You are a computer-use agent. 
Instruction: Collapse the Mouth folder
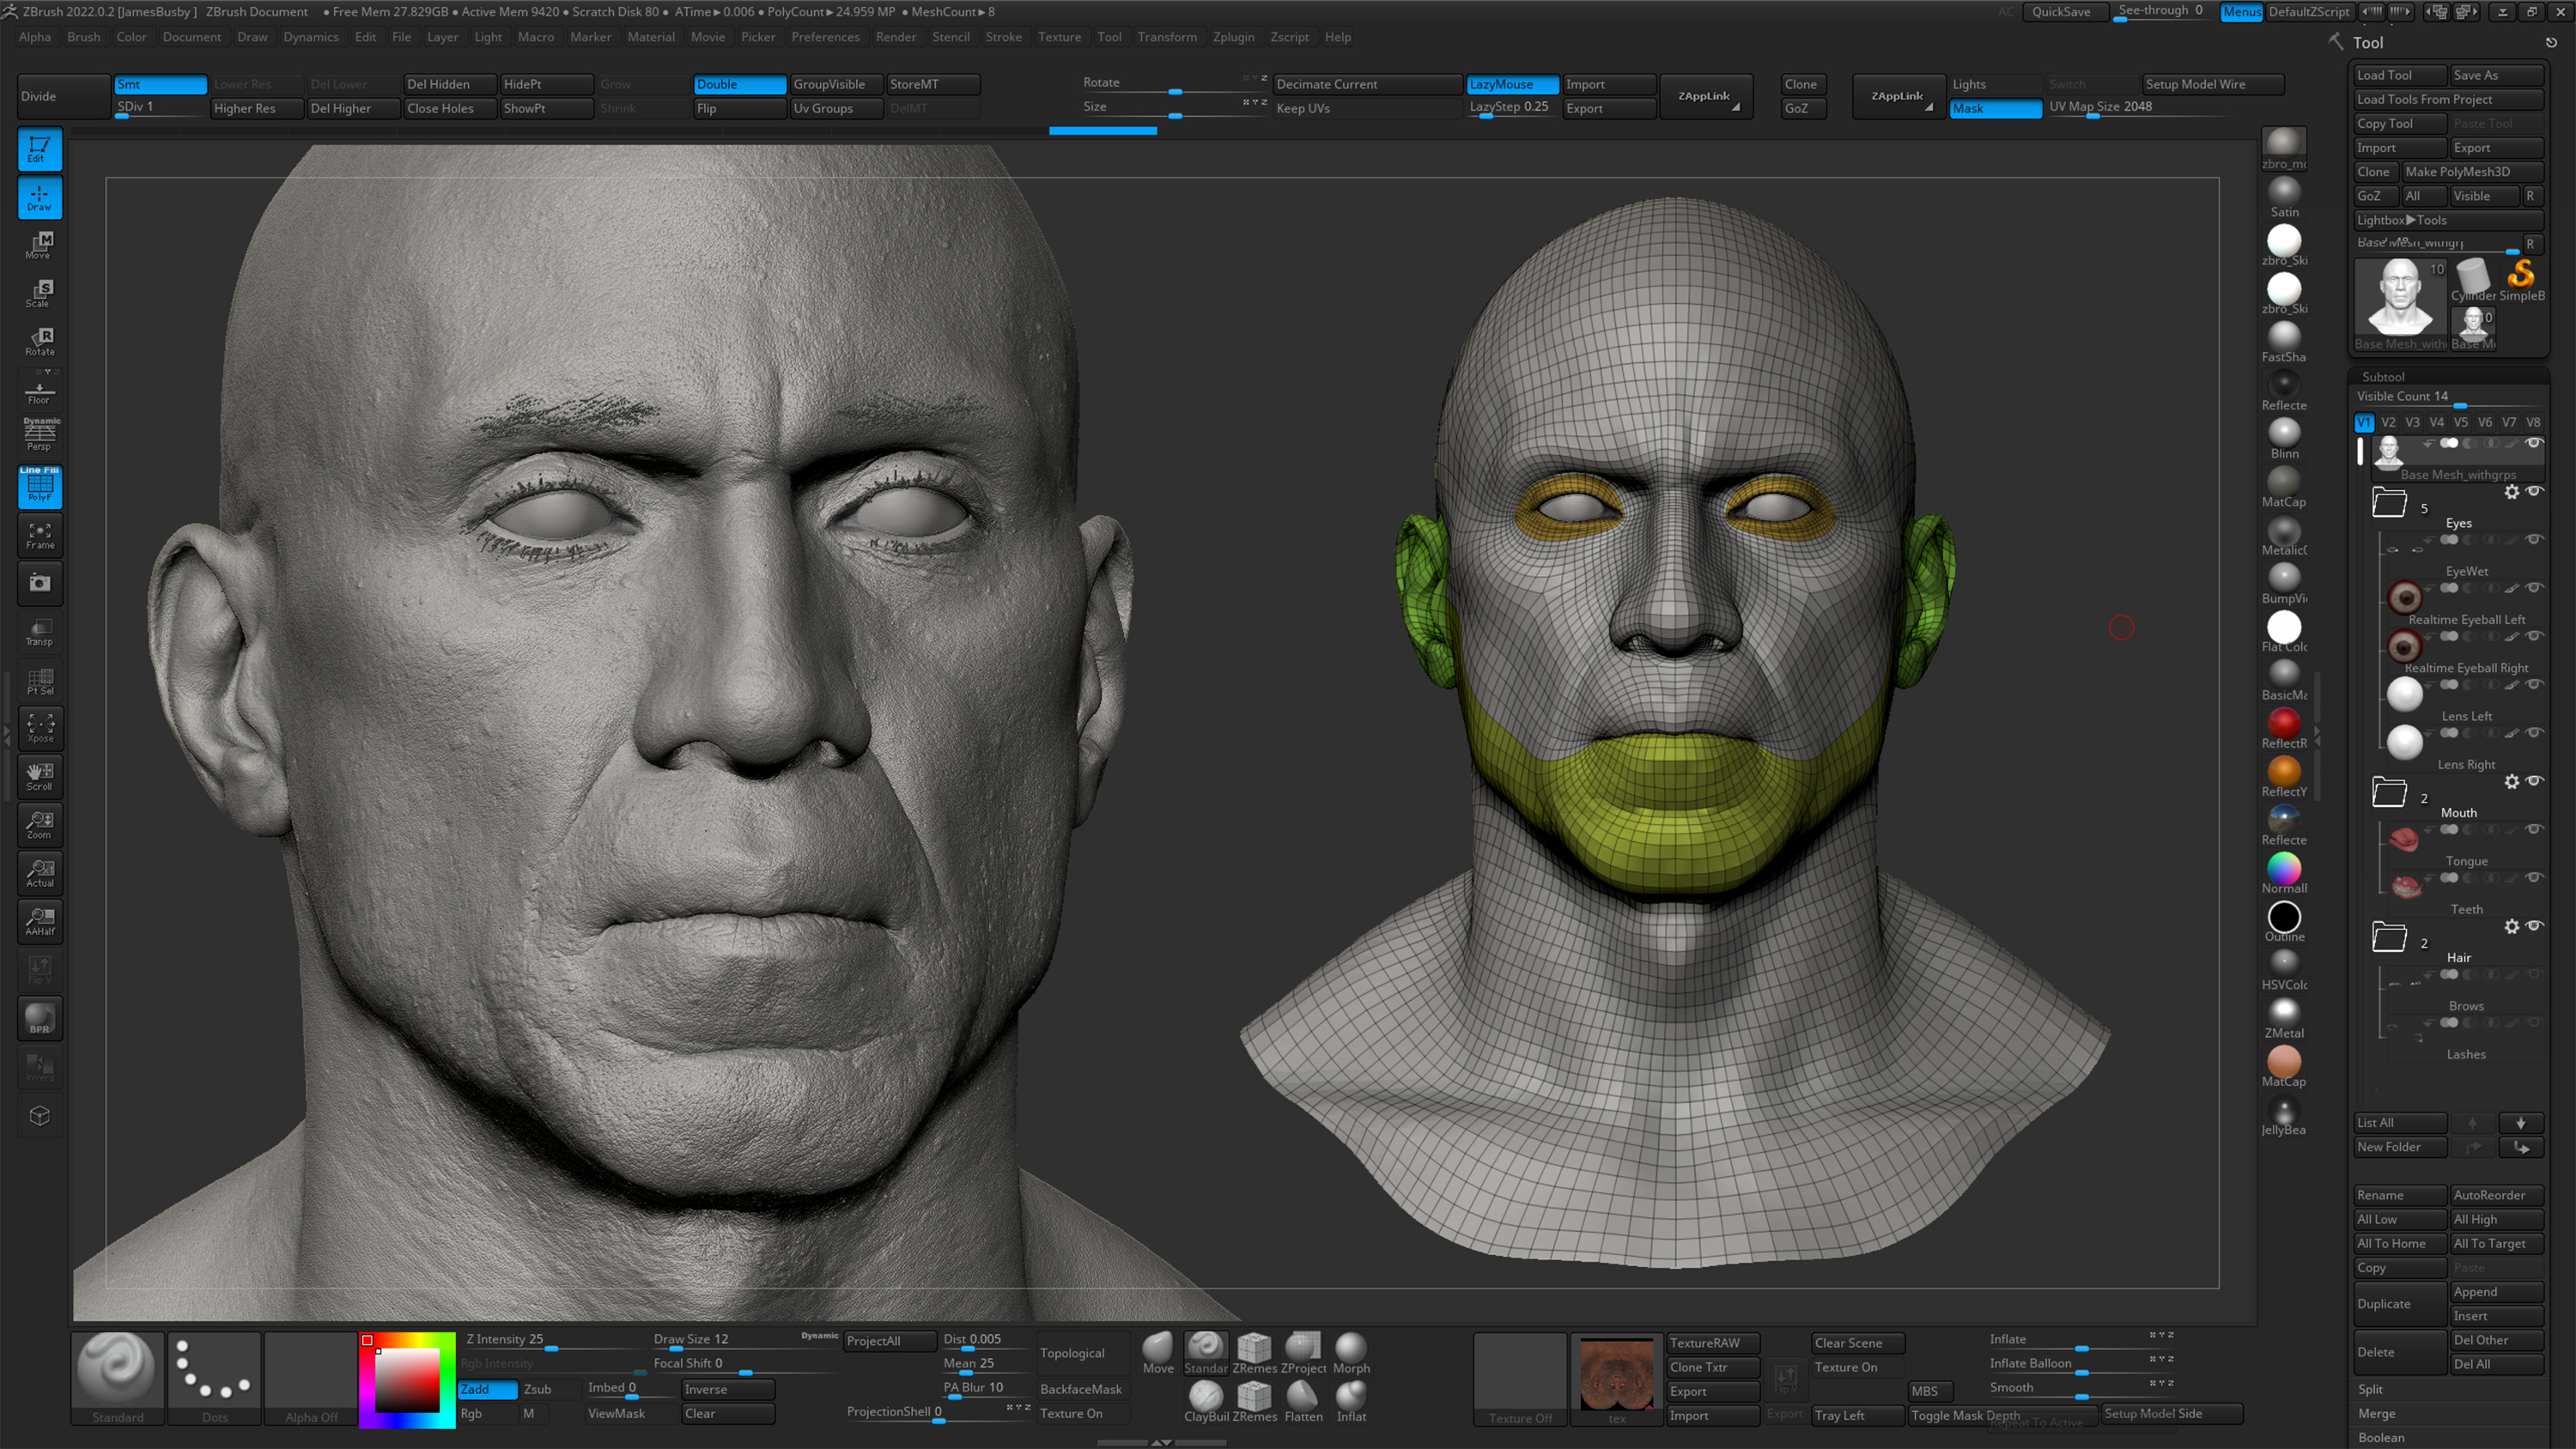[x=2389, y=793]
